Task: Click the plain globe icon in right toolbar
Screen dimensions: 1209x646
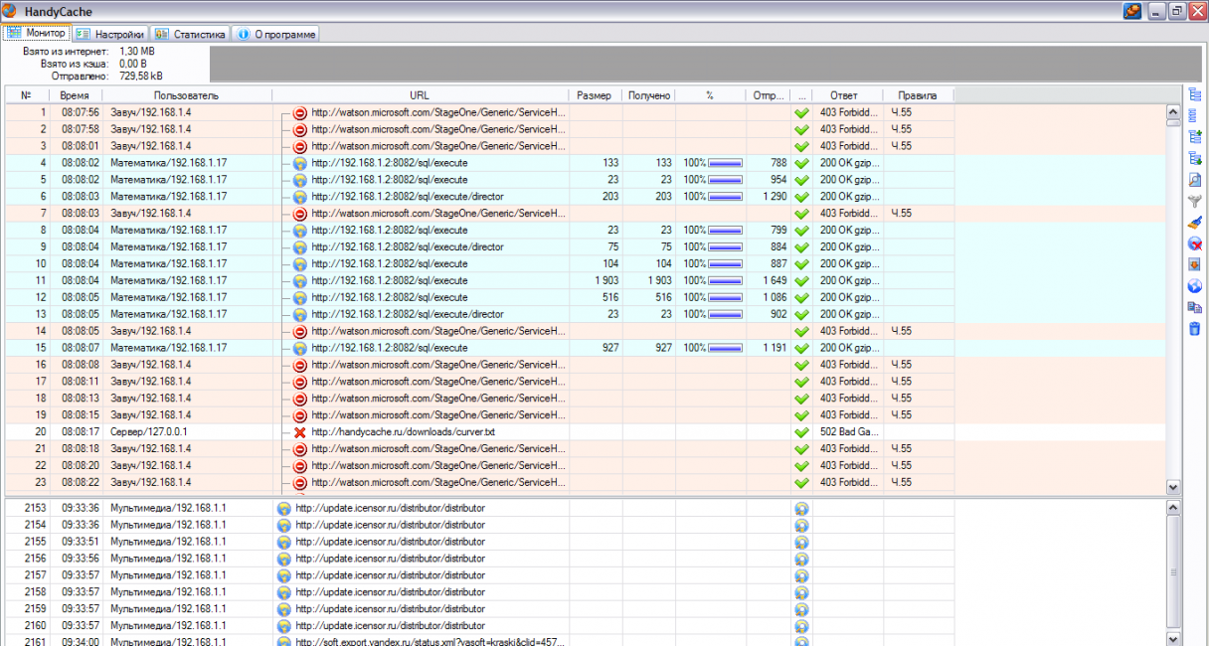Action: (x=1195, y=286)
